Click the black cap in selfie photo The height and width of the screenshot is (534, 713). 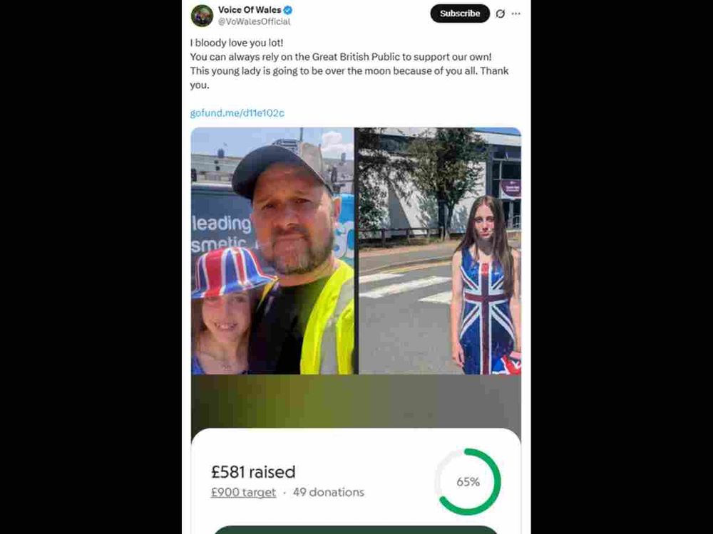pyautogui.click(x=281, y=170)
